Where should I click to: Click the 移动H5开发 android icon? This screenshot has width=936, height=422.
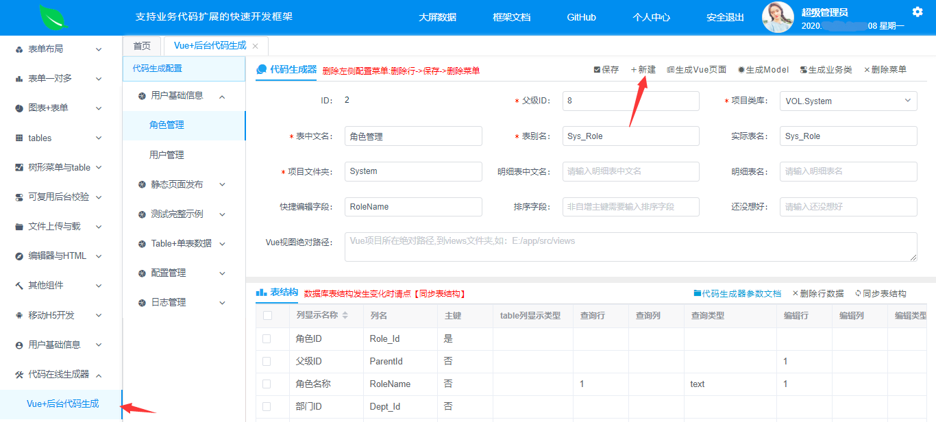(x=19, y=315)
